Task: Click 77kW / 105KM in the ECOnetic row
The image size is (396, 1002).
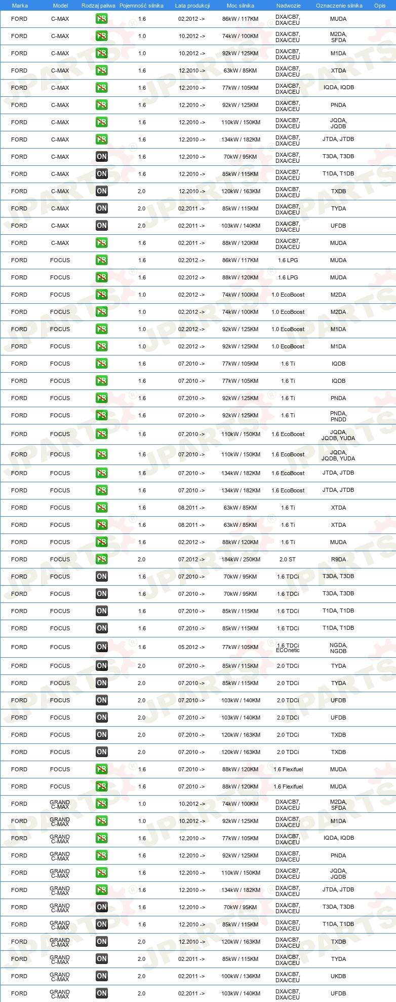Action: point(241,647)
